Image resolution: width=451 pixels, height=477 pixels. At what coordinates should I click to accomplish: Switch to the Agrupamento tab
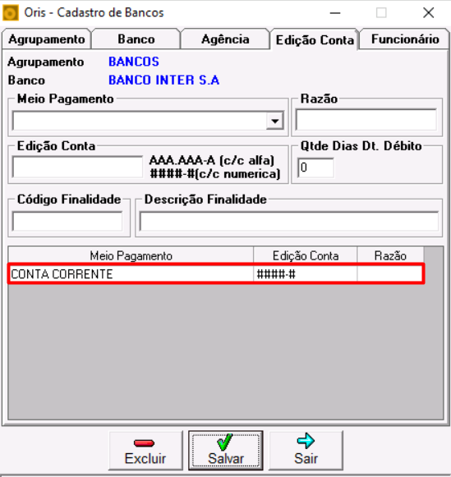pyautogui.click(x=47, y=39)
